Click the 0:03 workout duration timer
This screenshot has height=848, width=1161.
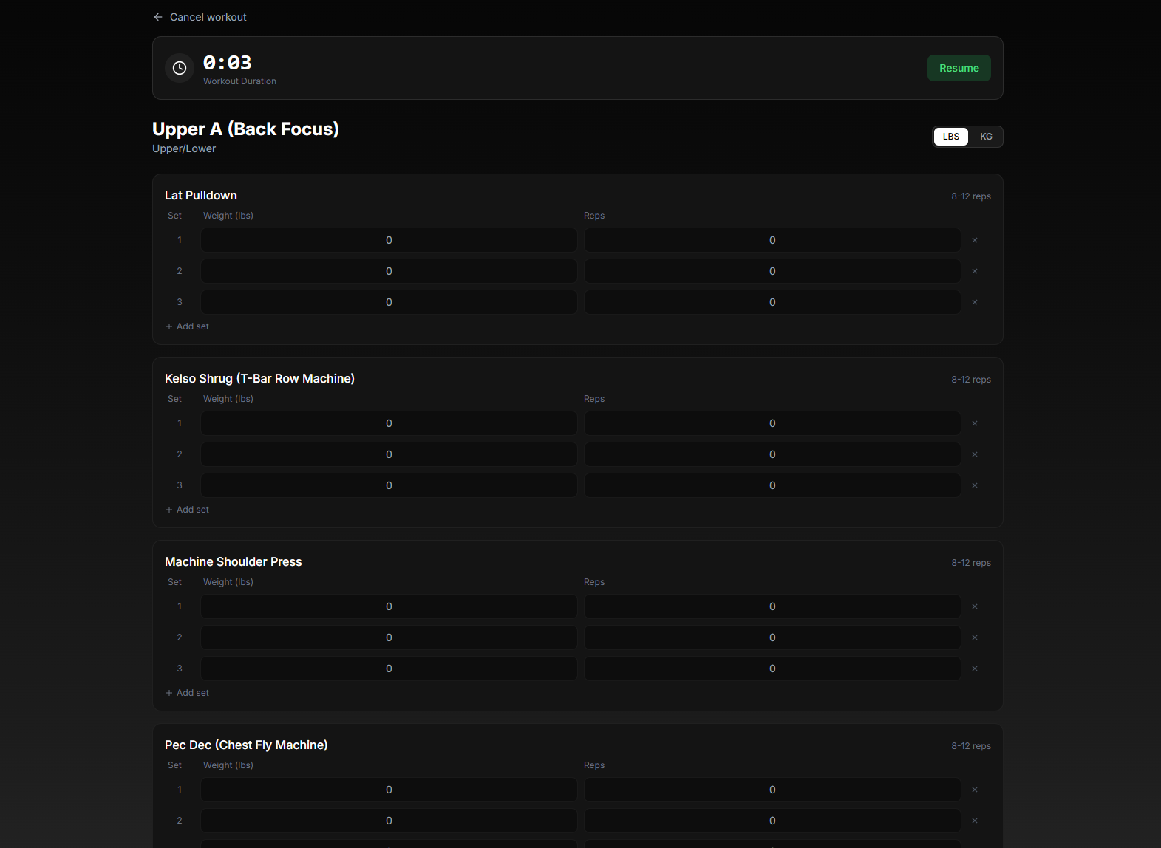[x=228, y=63]
